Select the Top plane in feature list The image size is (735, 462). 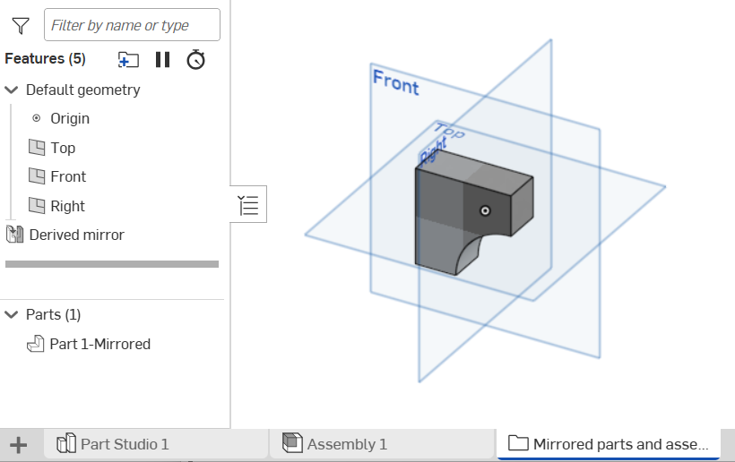(x=63, y=148)
